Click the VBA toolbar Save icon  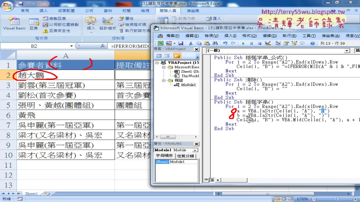click(181, 43)
